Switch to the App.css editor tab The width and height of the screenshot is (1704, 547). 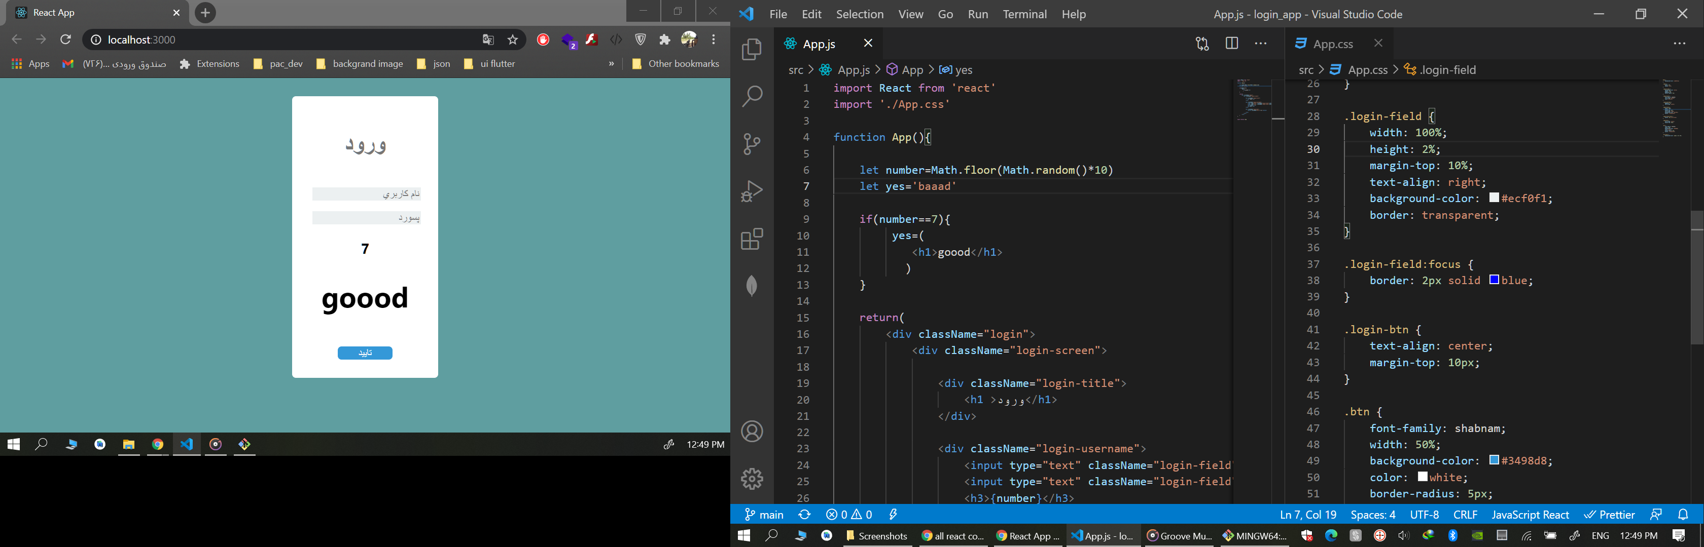tap(1332, 44)
